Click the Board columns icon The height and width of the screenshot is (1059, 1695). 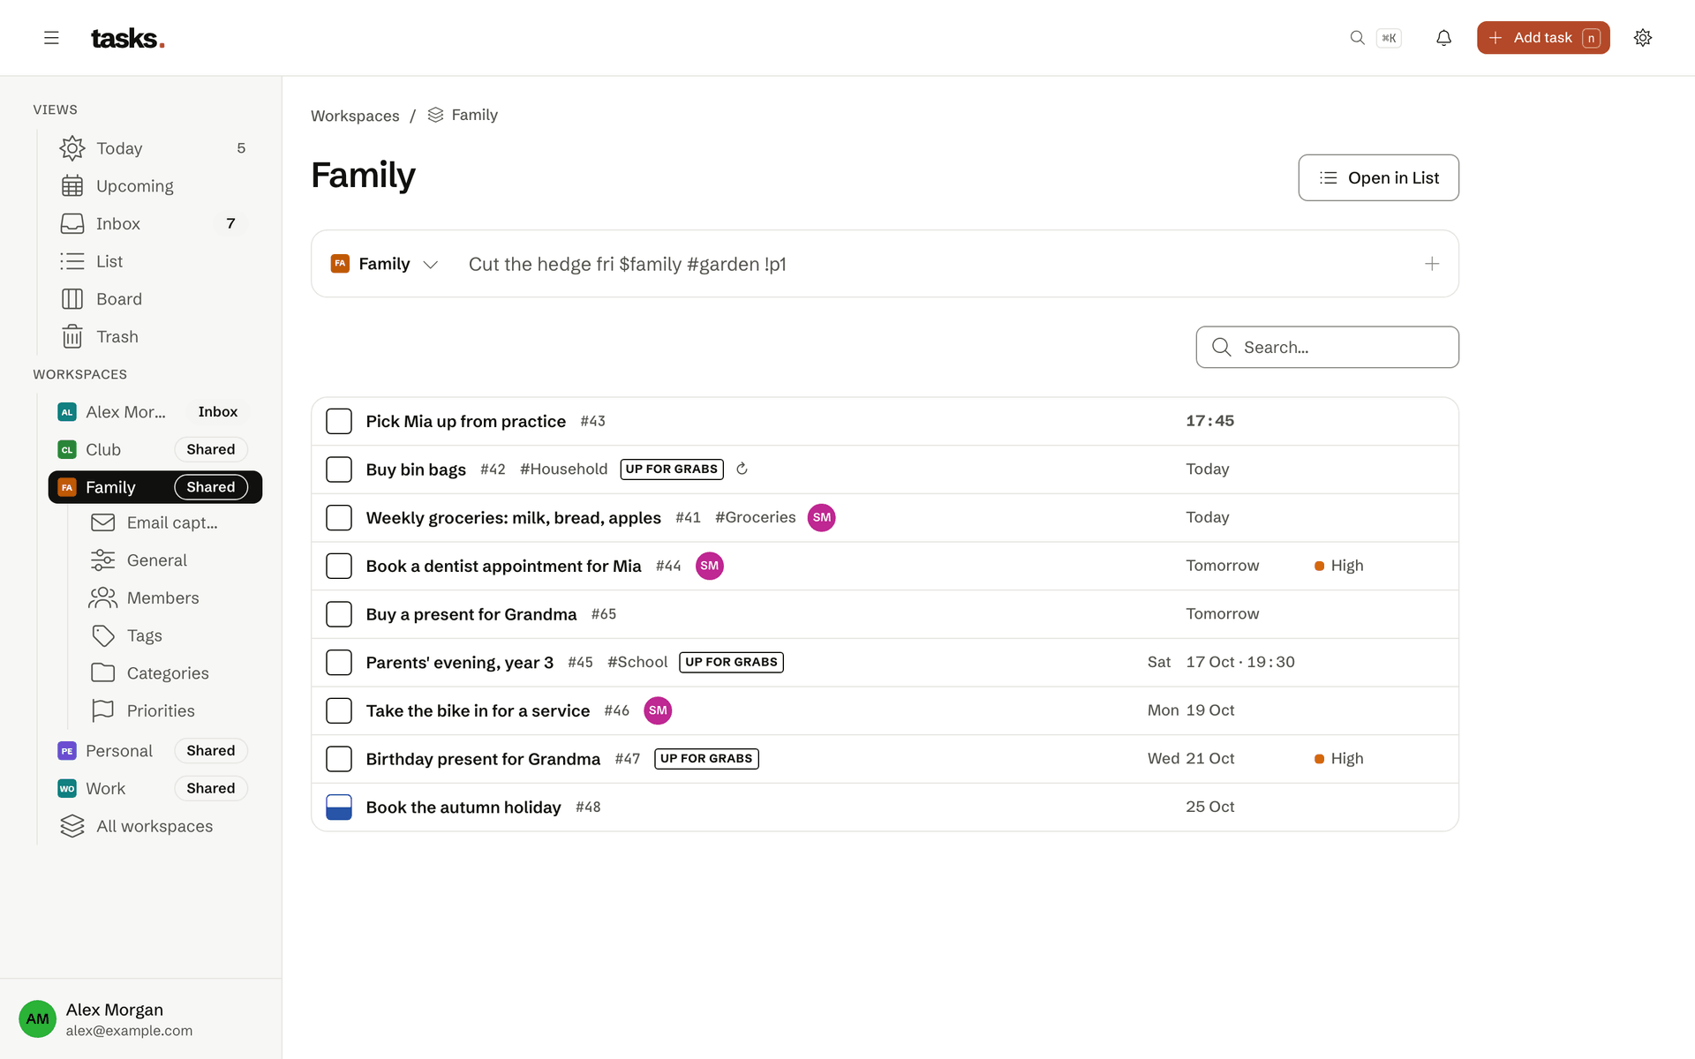(x=72, y=299)
